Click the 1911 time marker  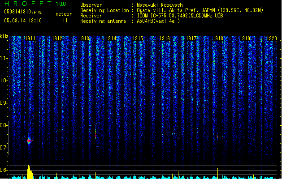point(30,38)
